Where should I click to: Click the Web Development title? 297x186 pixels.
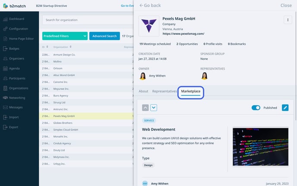[158, 129]
